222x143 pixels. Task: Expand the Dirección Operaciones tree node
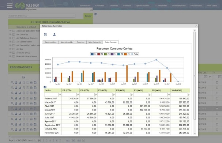click(10, 56)
